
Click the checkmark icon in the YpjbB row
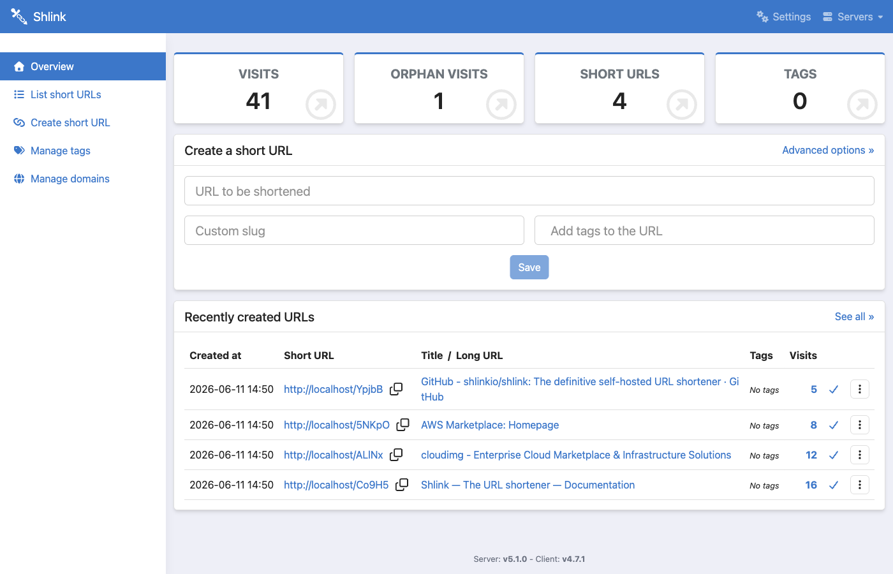(833, 390)
